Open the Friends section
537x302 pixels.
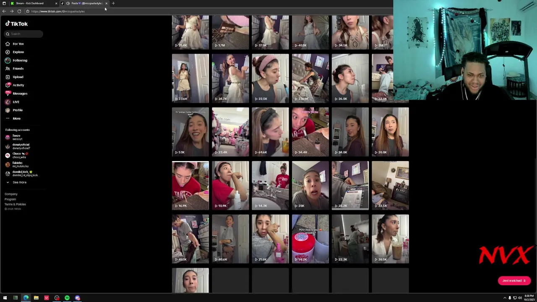pos(15,68)
